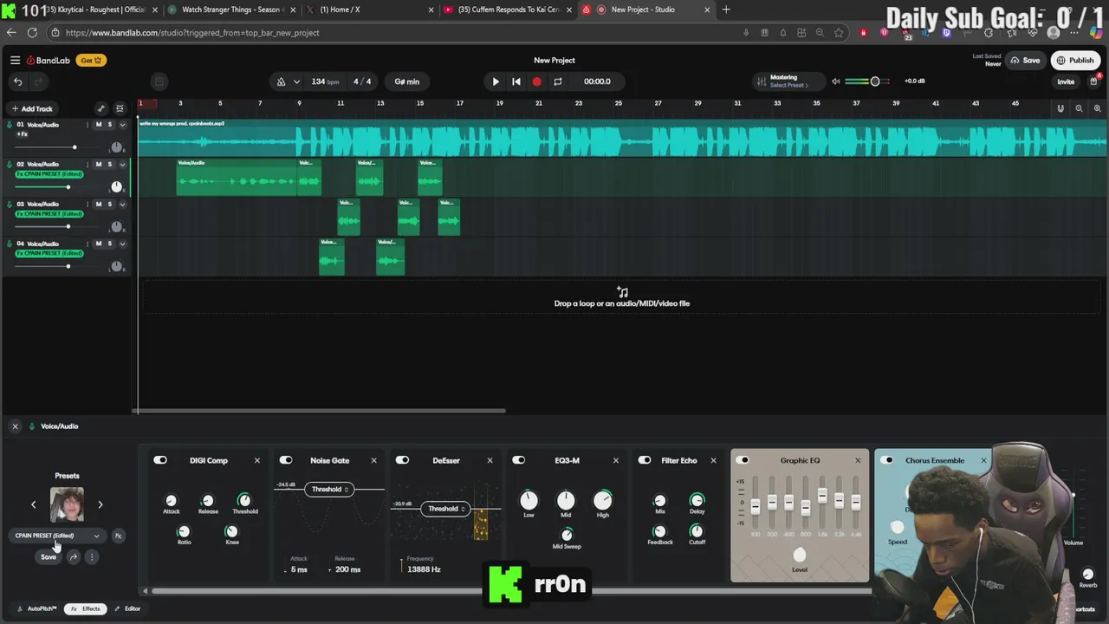Open the CPAIN PRESET dropdown
Screen dimensions: 1109x624
coord(57,536)
